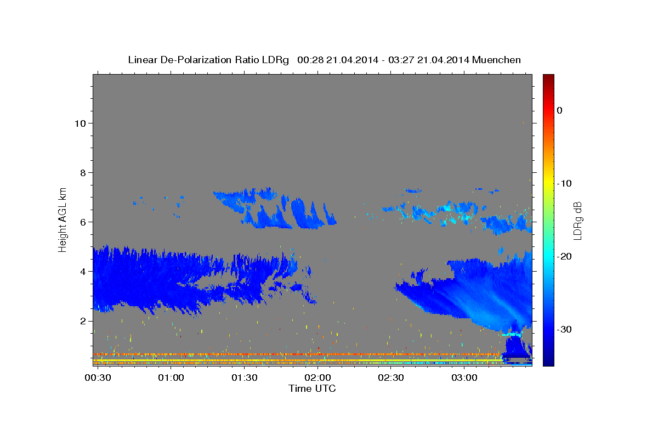Click the 01:30 time tick label

(x=244, y=378)
